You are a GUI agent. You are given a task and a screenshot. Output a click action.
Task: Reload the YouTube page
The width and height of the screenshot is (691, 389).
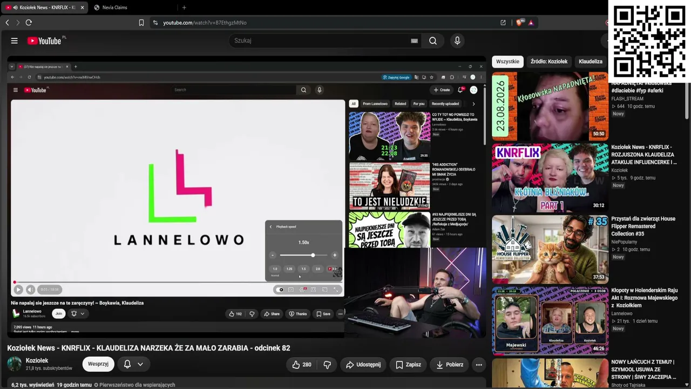(x=29, y=23)
